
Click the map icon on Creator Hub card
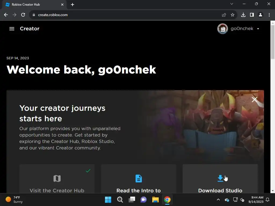pyautogui.click(x=57, y=178)
